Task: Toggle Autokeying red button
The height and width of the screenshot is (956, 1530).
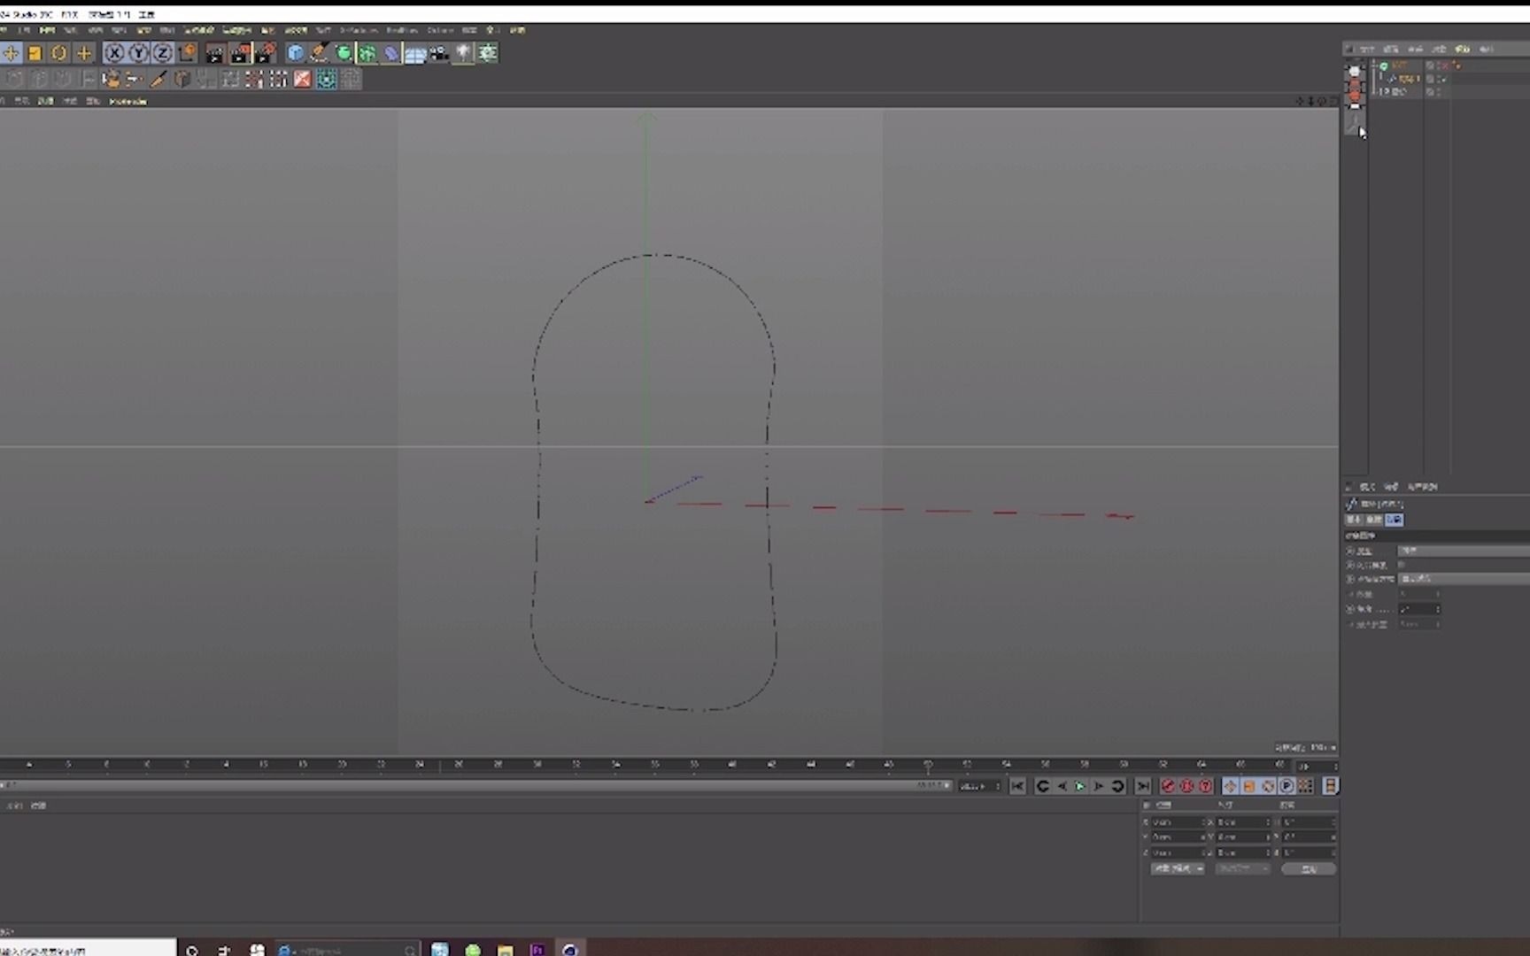Action: [1186, 786]
